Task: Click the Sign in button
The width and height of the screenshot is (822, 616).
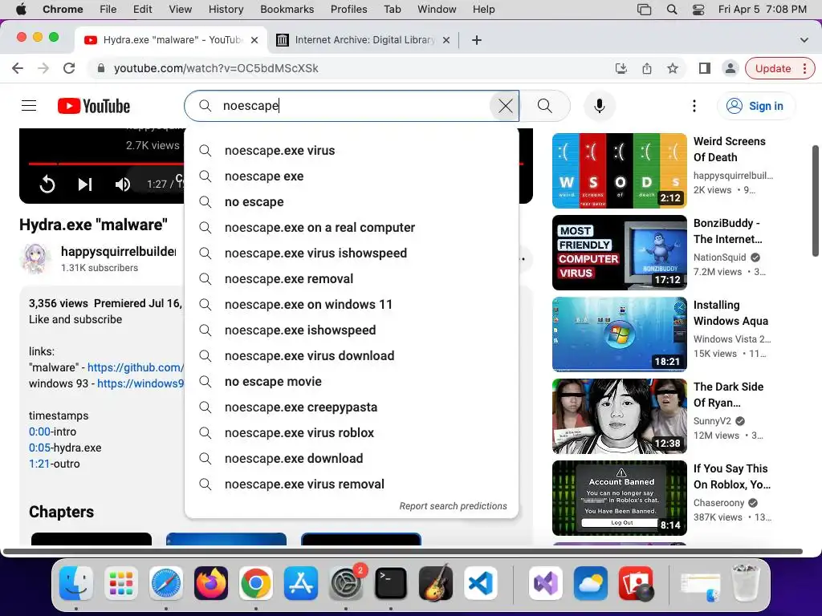Action: coord(755,106)
